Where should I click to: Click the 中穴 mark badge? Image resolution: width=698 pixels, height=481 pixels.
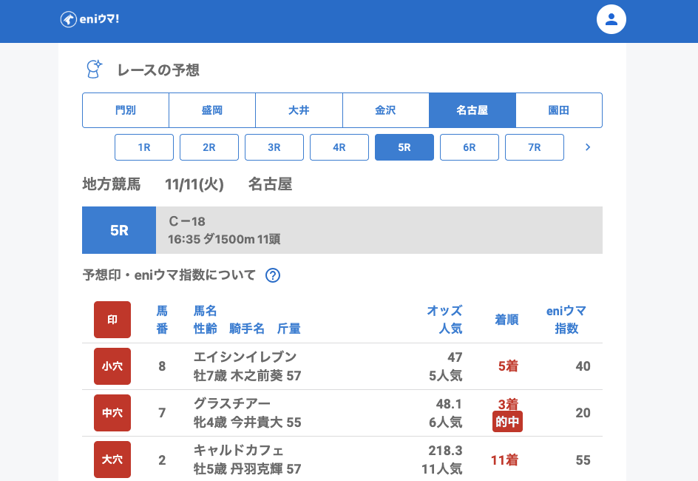click(x=112, y=413)
